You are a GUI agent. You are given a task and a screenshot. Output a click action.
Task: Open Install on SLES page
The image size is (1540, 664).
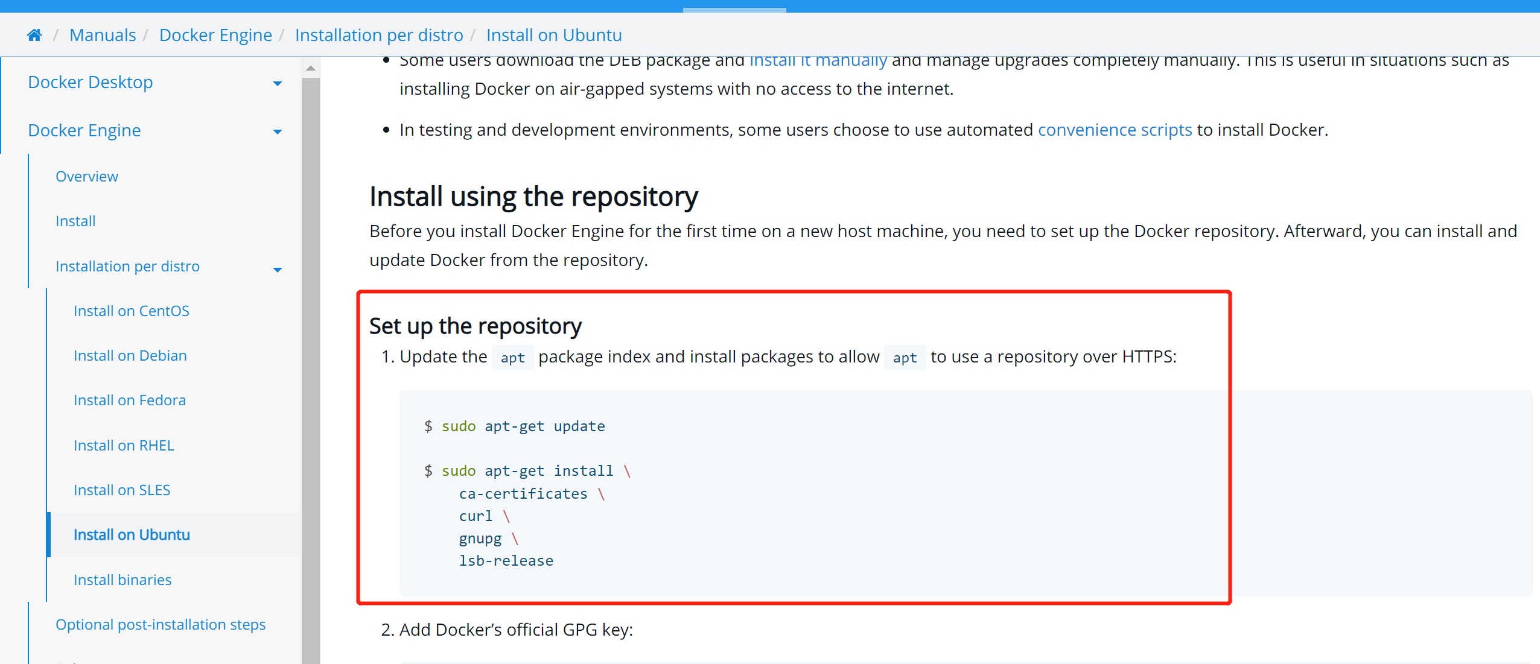click(122, 490)
